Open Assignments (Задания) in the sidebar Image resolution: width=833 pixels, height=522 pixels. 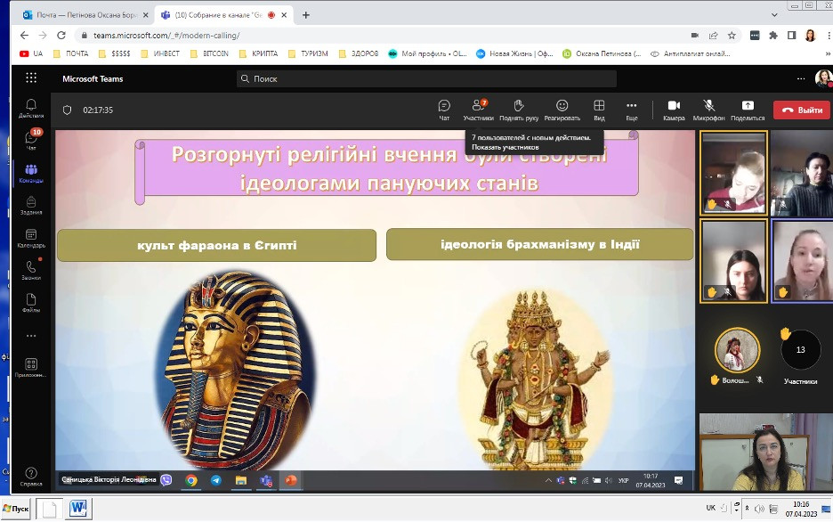click(x=31, y=205)
